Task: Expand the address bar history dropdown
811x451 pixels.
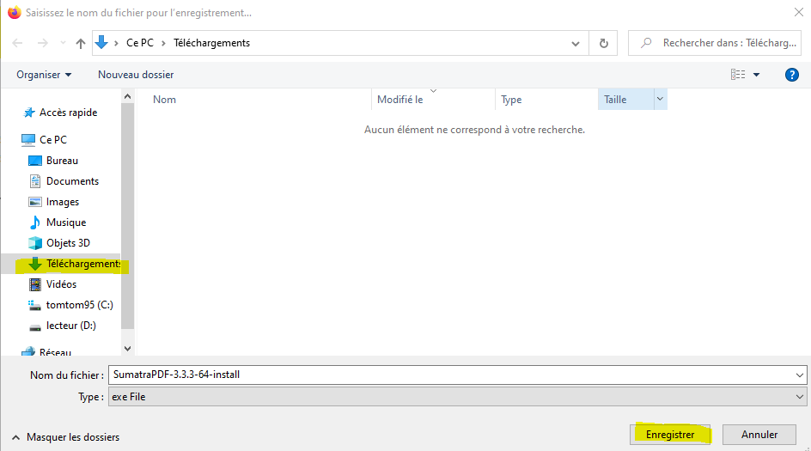Action: (575, 44)
